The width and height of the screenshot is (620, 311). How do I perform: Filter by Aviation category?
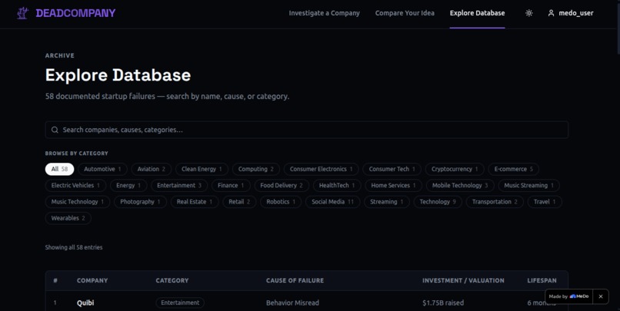pos(151,169)
